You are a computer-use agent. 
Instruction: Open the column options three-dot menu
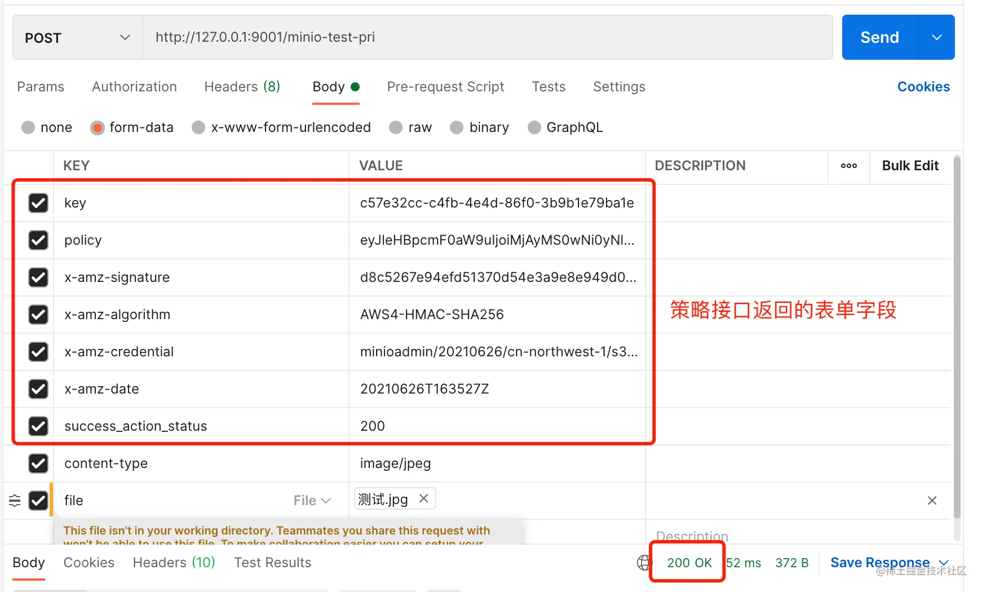tap(848, 166)
